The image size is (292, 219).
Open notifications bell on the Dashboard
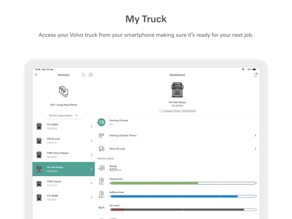point(255,75)
